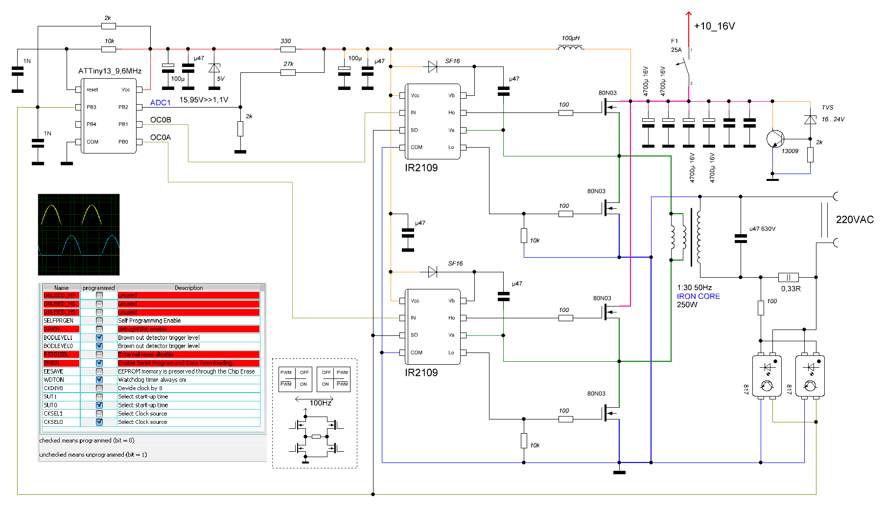Viewport: 885px width, 507px height.
Task: Toggle the RSTDISBL fuse checkbox
Action: [99, 354]
